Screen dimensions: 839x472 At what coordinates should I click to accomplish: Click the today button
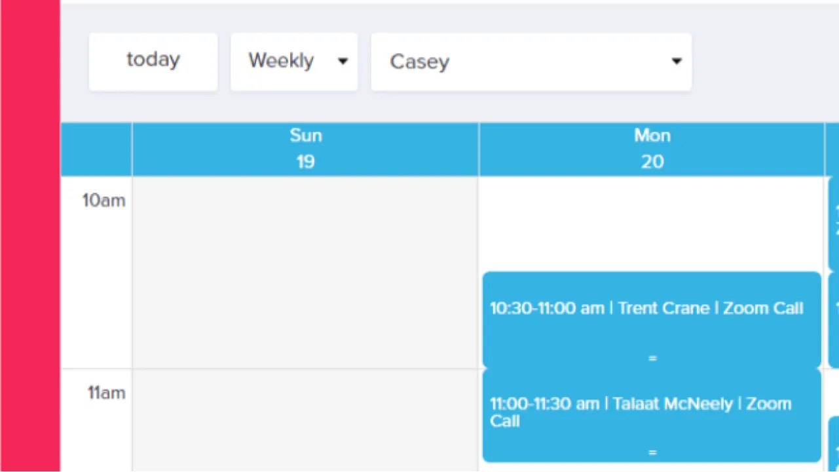click(x=153, y=61)
